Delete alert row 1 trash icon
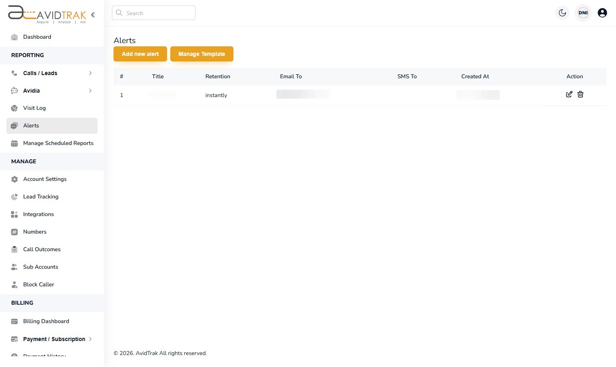 580,94
